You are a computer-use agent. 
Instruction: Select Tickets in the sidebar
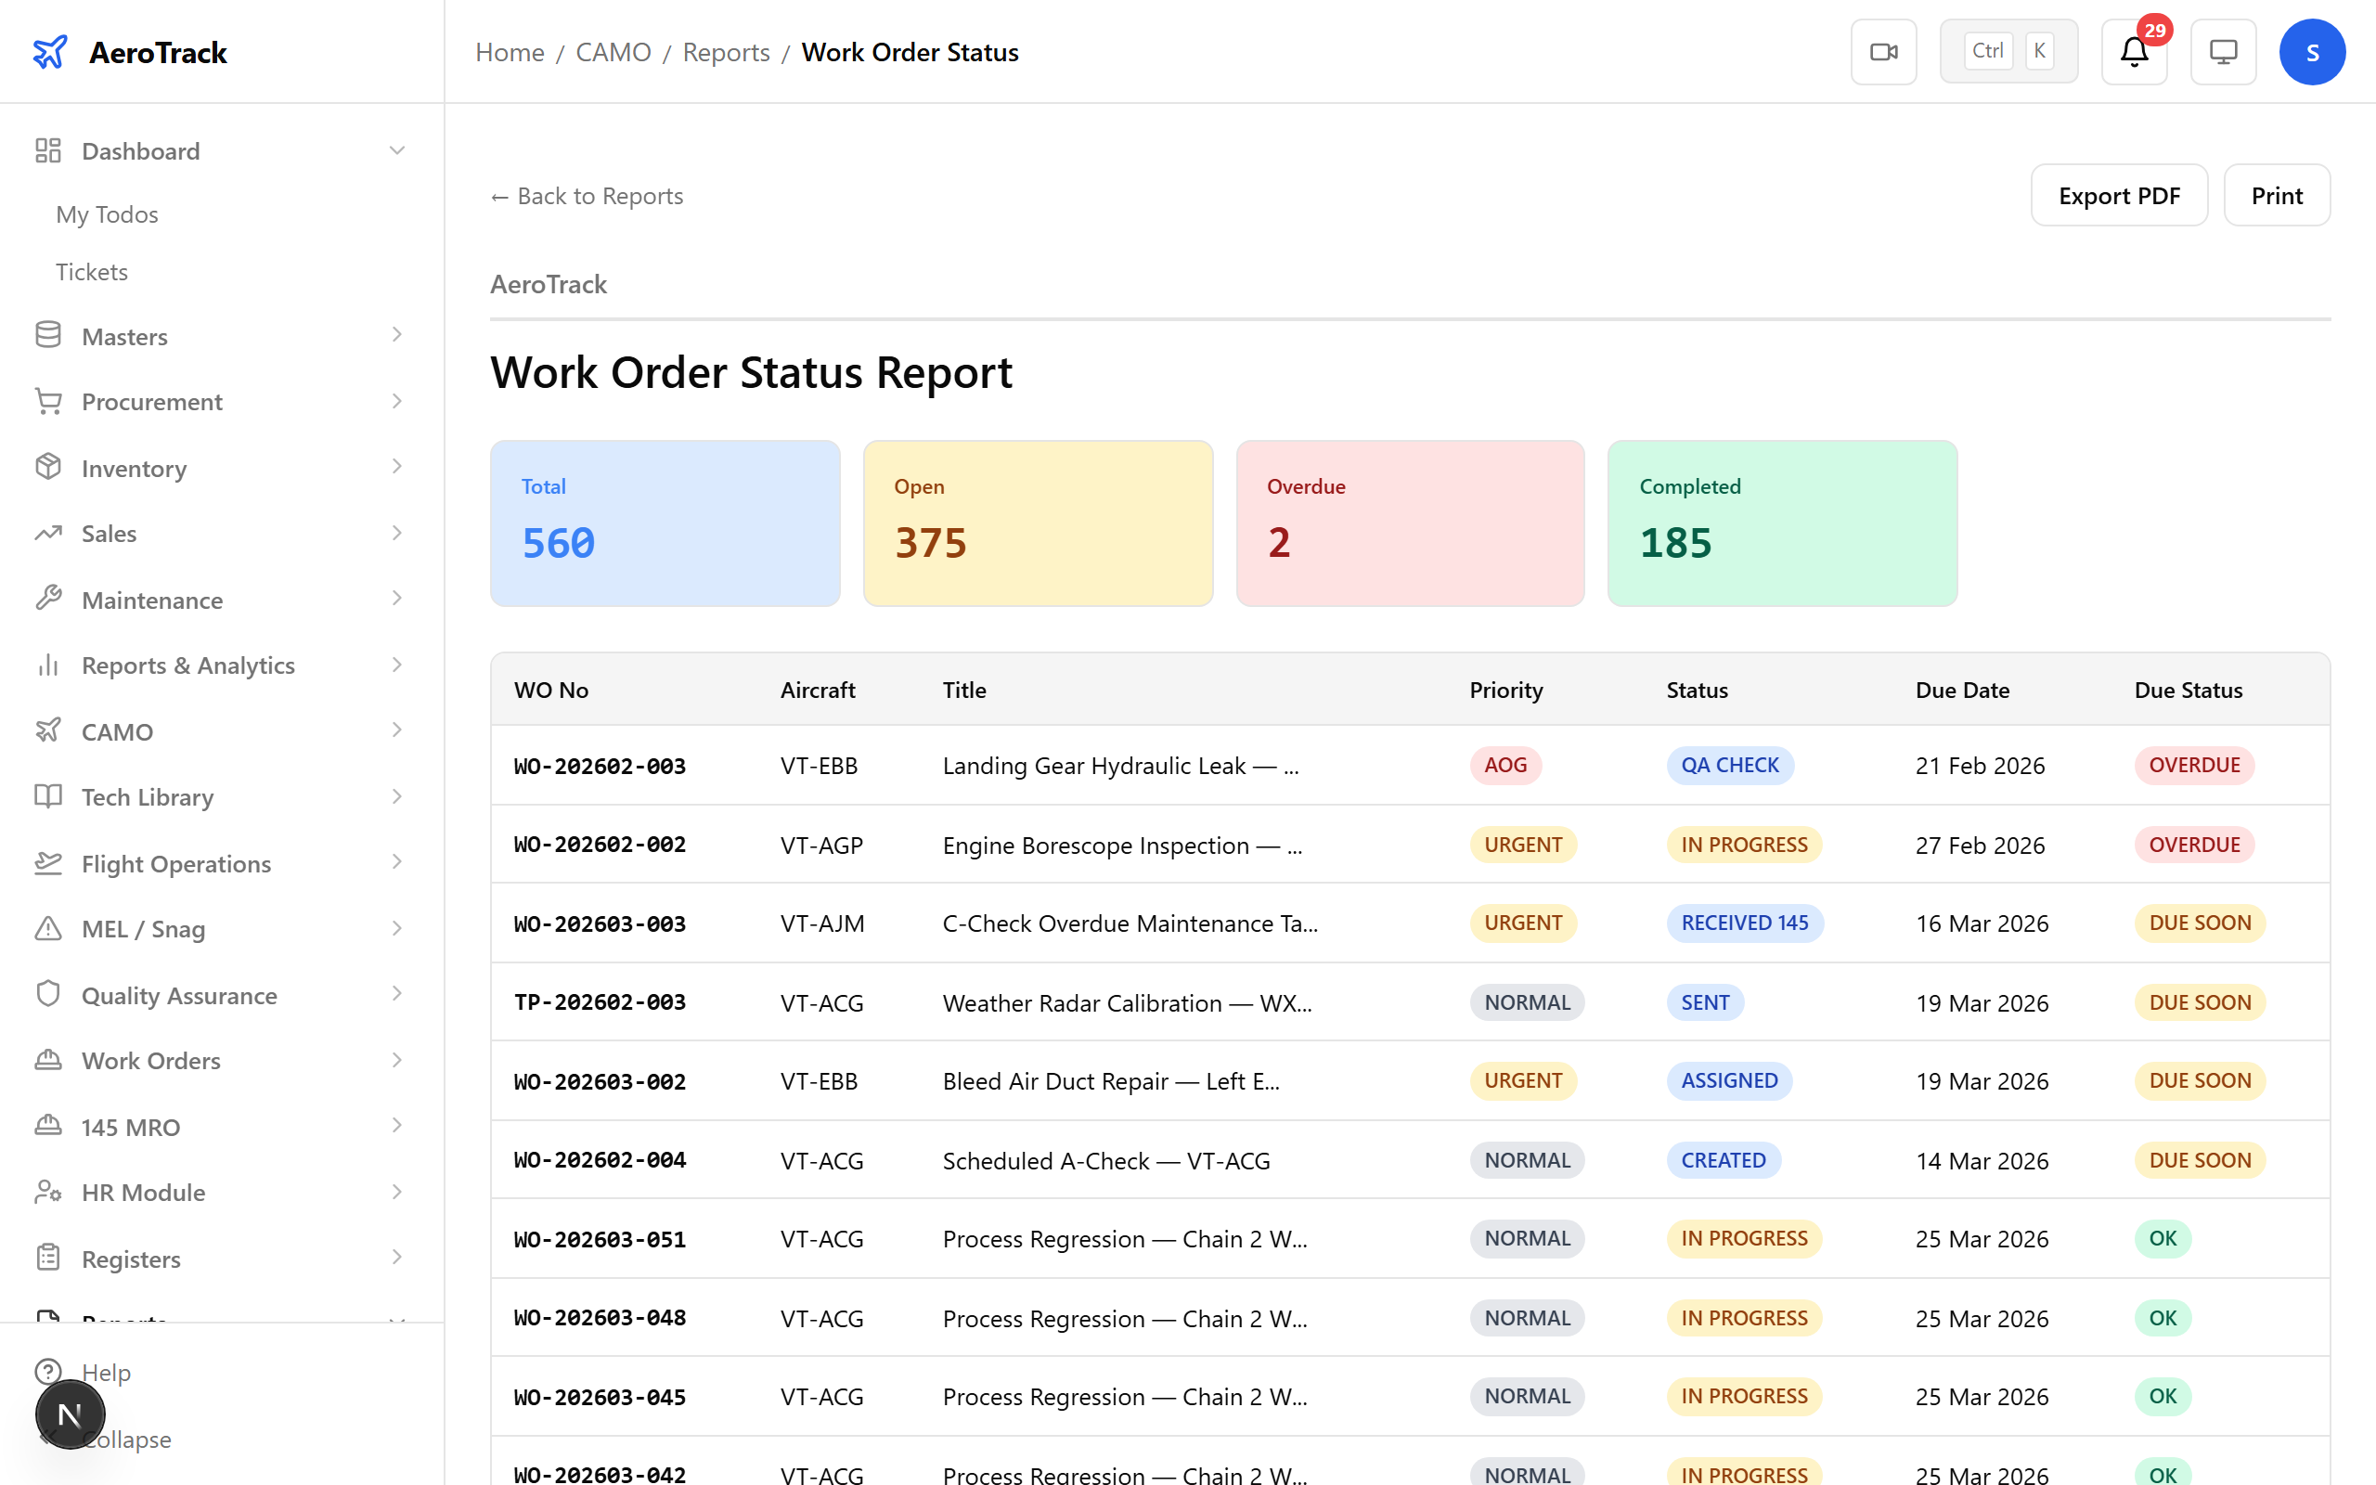point(91,271)
